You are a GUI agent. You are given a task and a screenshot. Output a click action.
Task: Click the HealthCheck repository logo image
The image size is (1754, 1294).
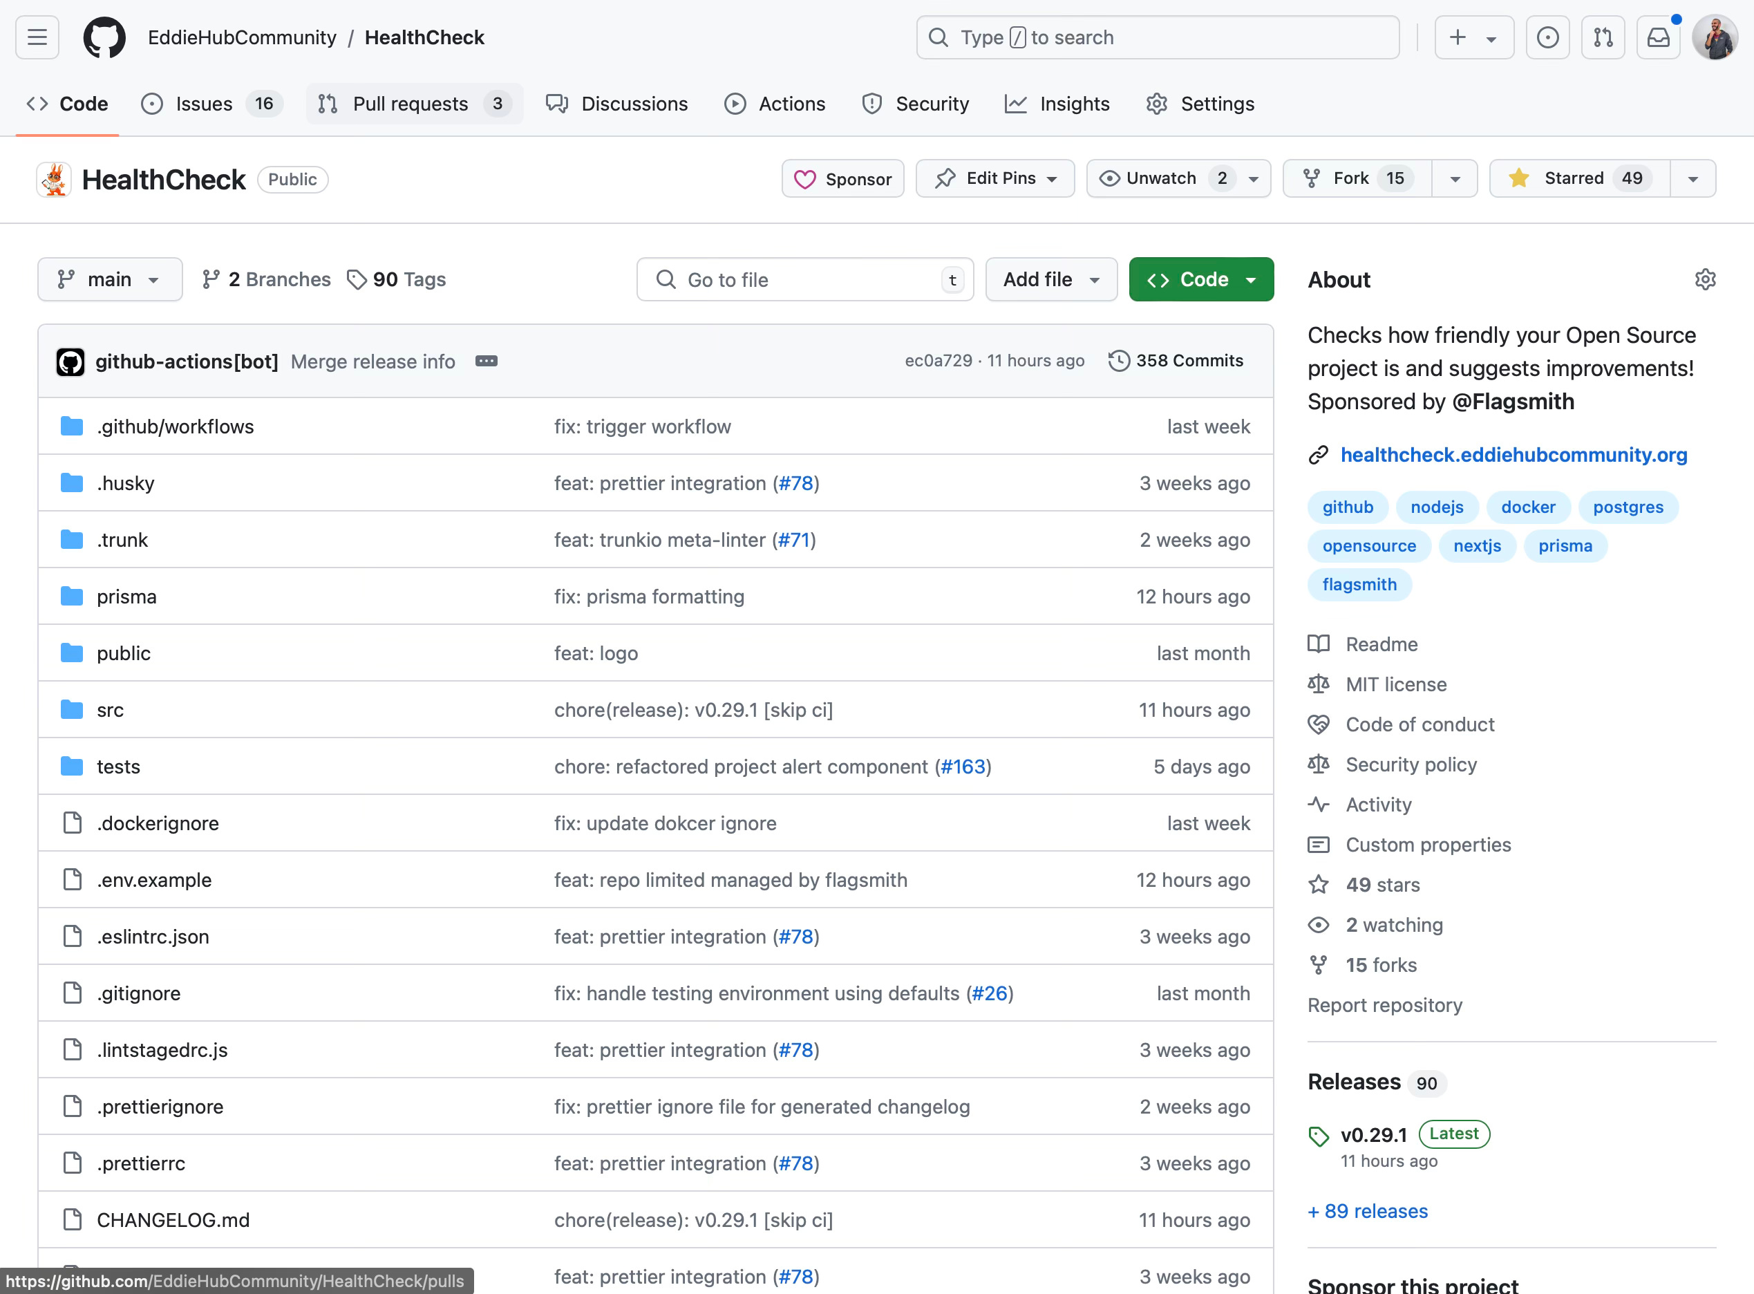tap(54, 179)
